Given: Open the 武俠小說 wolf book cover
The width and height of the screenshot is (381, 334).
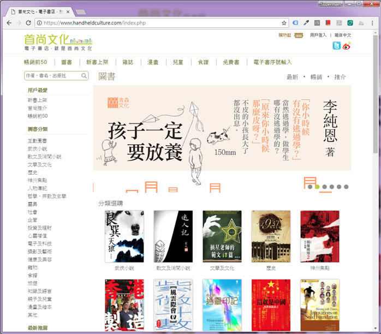Looking at the screenshot, I should point(124,236).
